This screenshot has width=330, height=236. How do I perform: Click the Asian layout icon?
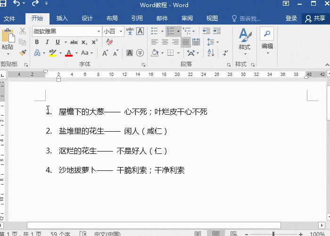(x=191, y=53)
